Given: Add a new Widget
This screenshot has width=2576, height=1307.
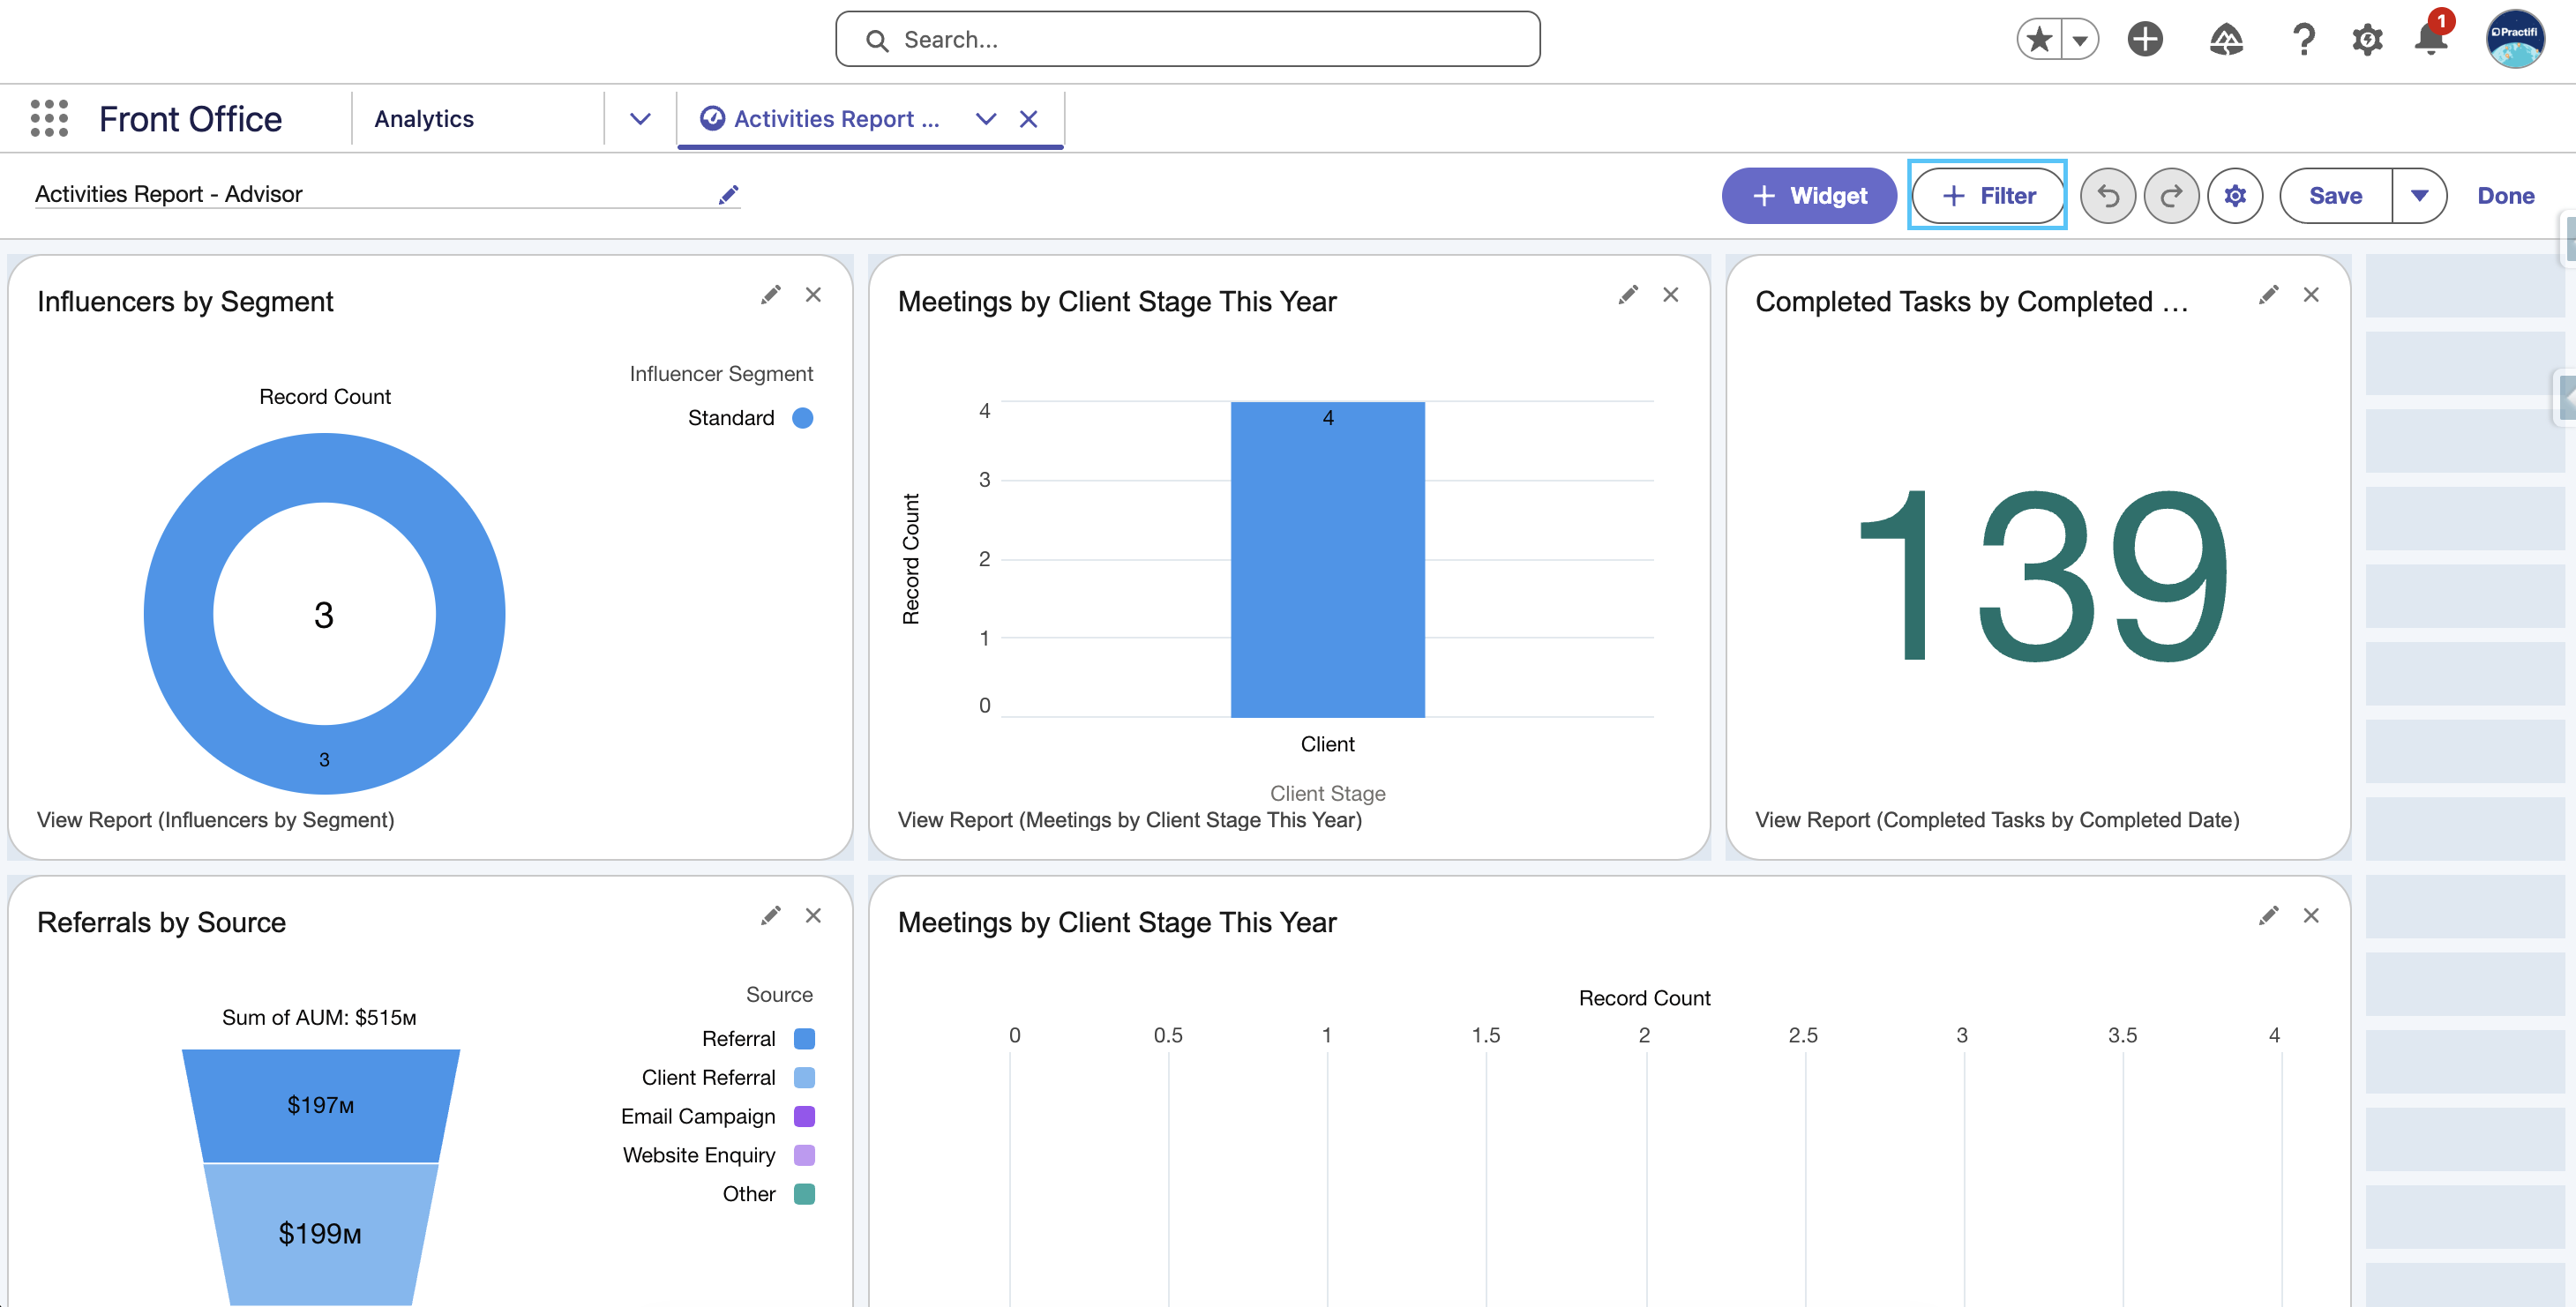Looking at the screenshot, I should click(1809, 196).
